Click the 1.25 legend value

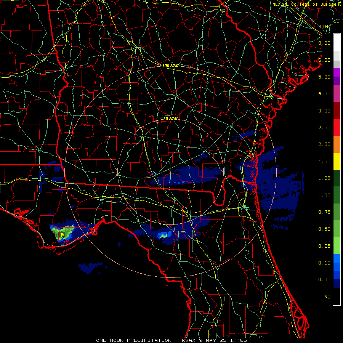coord(324,178)
